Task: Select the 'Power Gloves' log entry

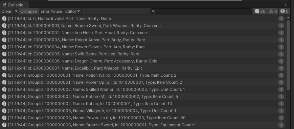Action: [x=143, y=47]
